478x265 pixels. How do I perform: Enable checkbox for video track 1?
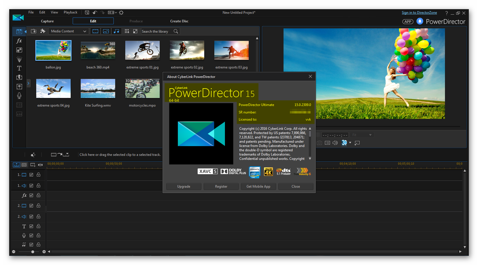click(x=31, y=175)
